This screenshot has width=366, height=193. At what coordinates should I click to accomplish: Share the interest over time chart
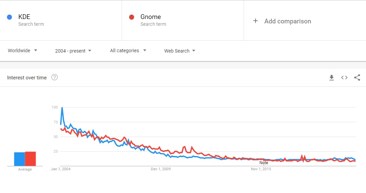(357, 78)
